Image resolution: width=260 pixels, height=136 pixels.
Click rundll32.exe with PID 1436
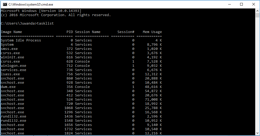[x=14, y=116]
